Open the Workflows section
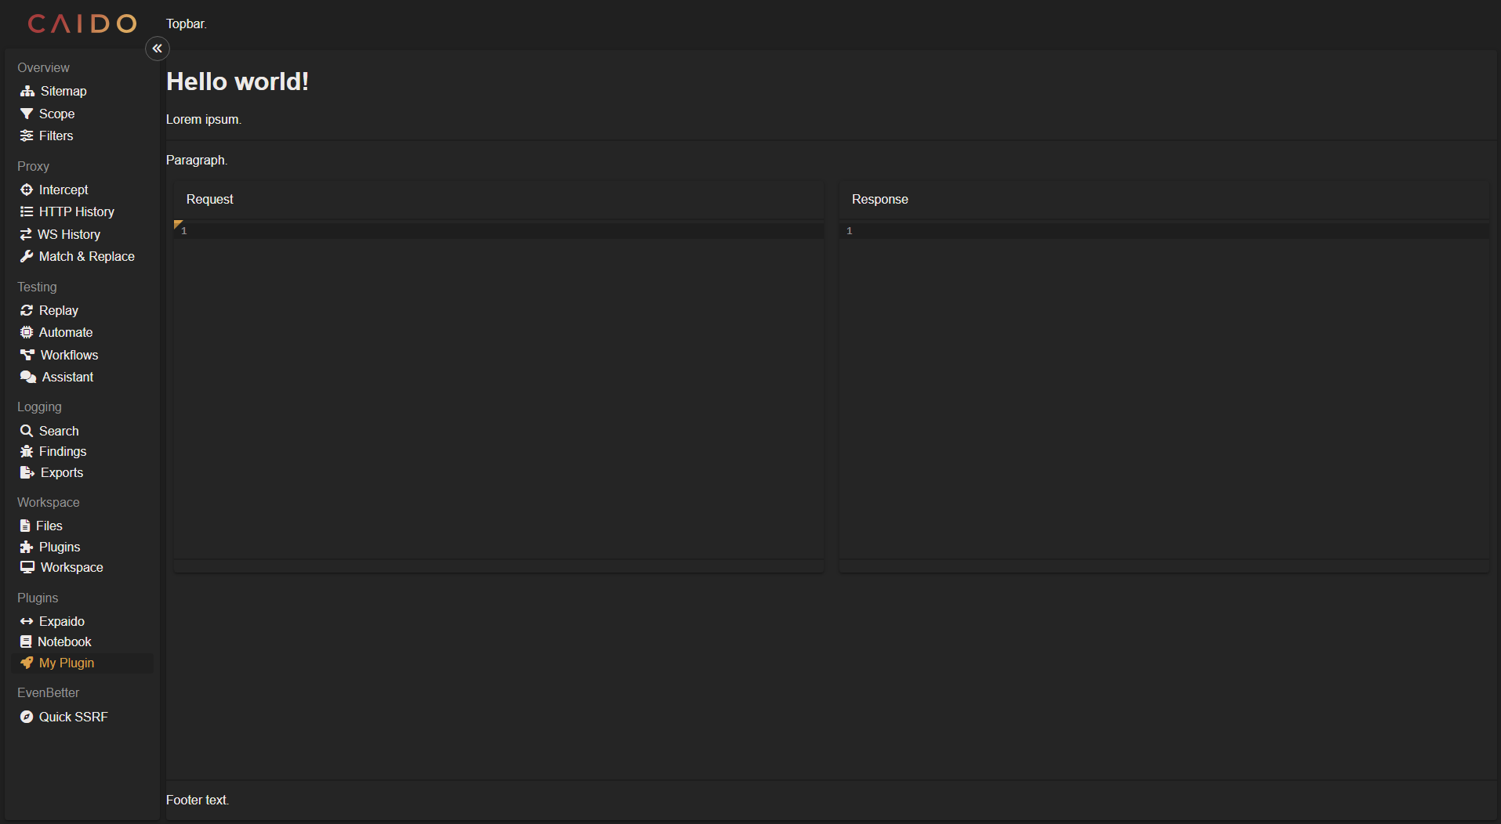The height and width of the screenshot is (824, 1501). [x=69, y=356]
